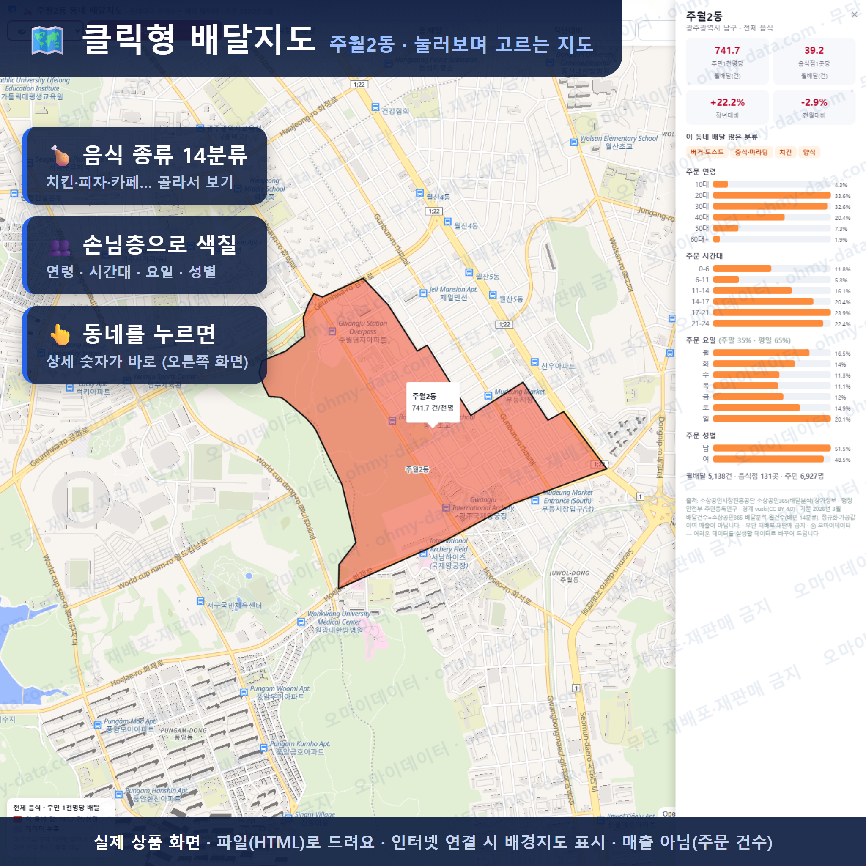The width and height of the screenshot is (866, 866).
Task: Click the '이 동네 배달 많은 분류' heading
Action: point(722,137)
